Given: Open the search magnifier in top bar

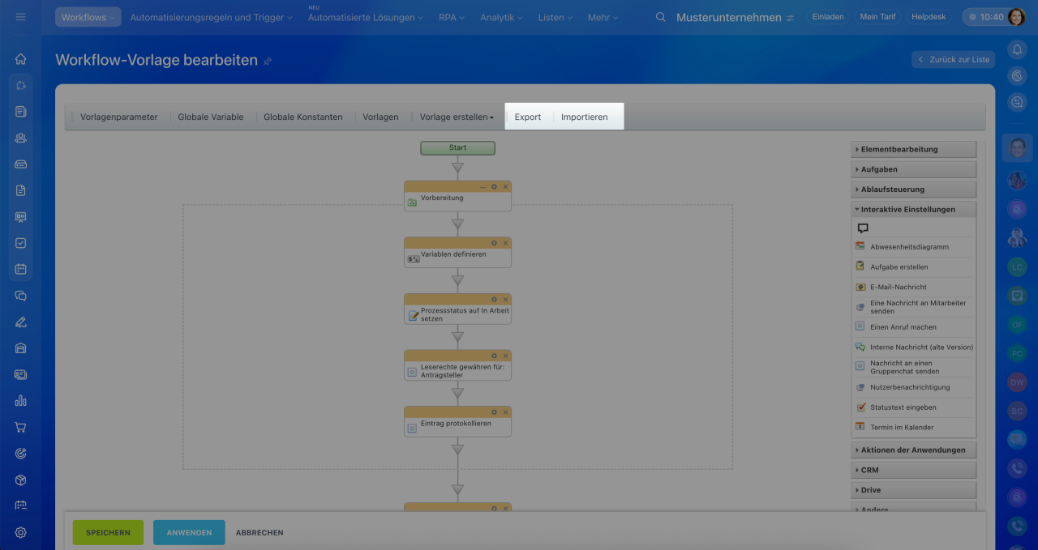Looking at the screenshot, I should pos(661,17).
